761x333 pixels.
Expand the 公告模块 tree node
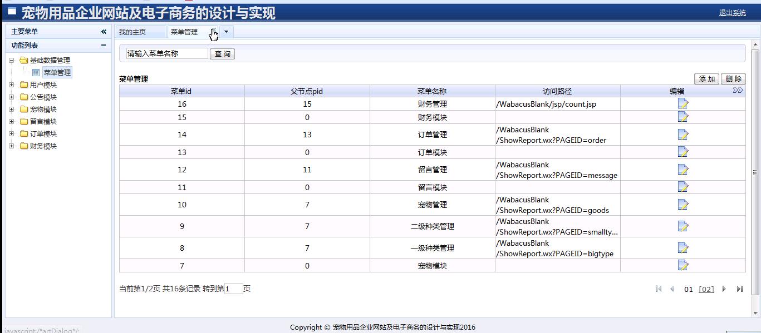[12, 97]
